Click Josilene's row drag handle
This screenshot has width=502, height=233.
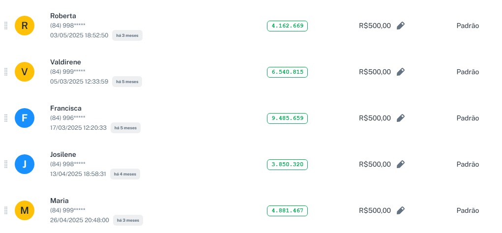[x=6, y=164]
